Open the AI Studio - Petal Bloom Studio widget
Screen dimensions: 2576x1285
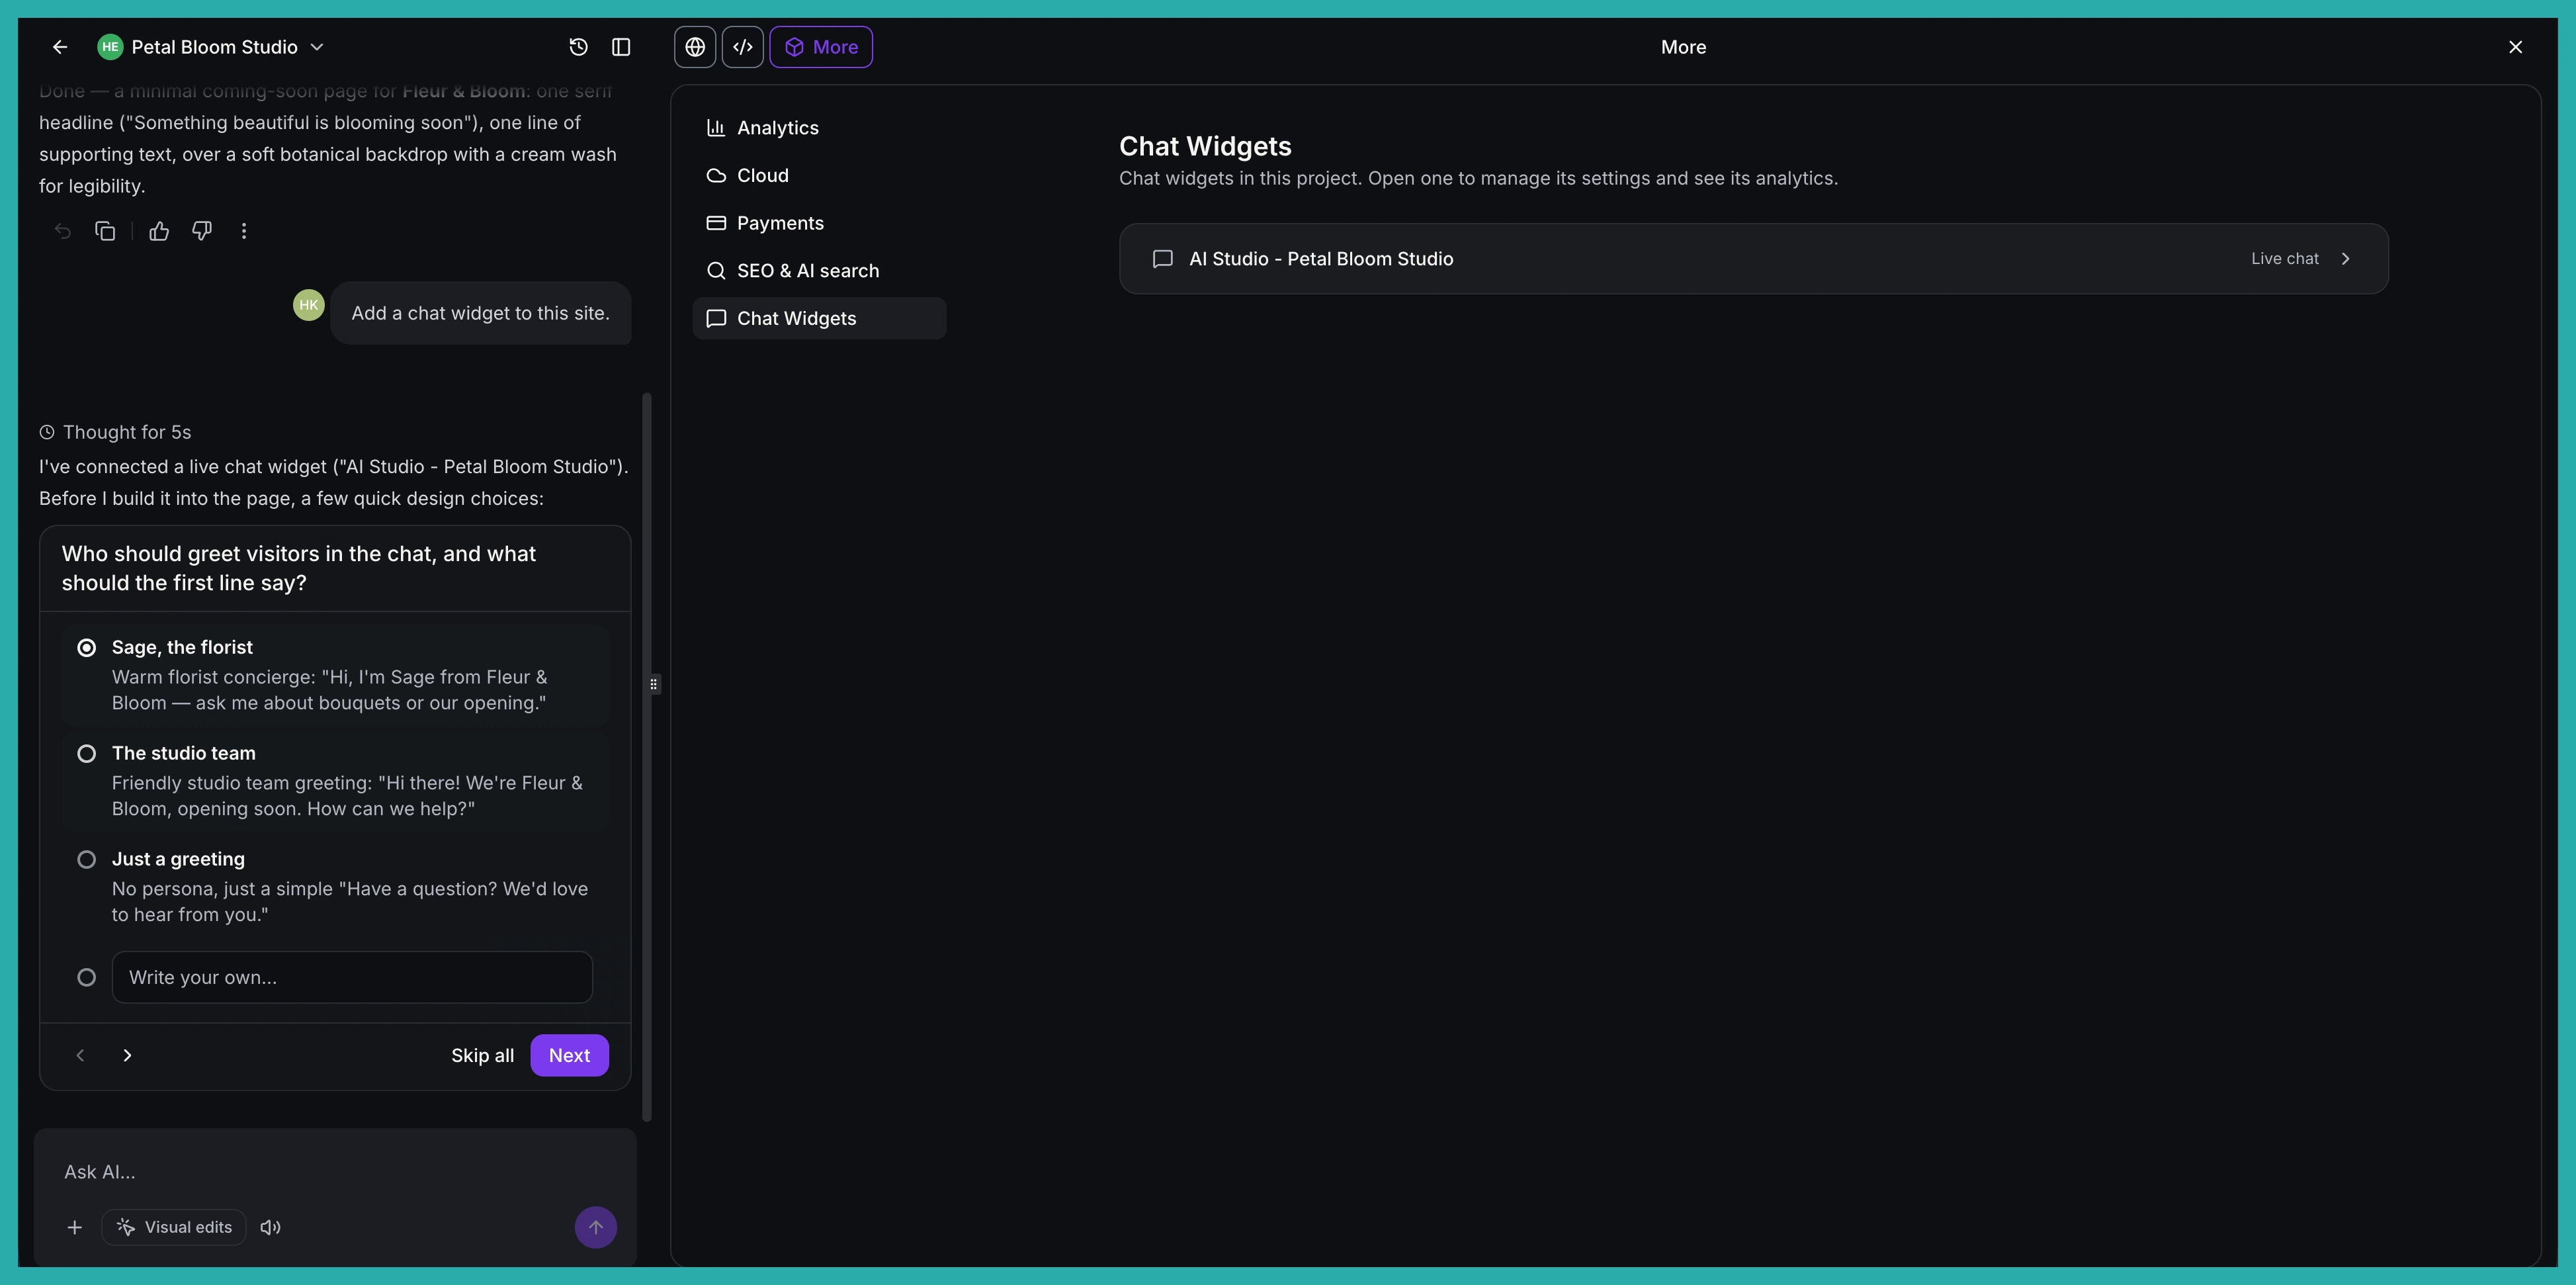1753,259
